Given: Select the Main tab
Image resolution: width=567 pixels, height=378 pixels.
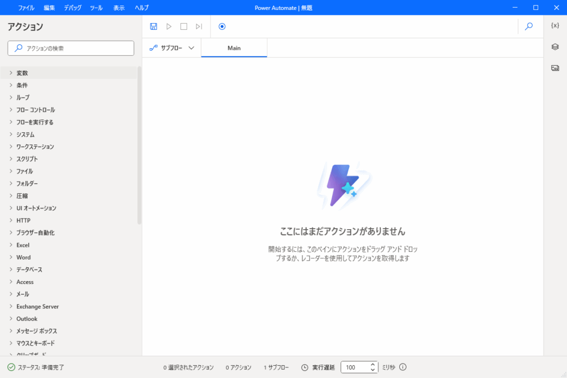Looking at the screenshot, I should coord(234,48).
